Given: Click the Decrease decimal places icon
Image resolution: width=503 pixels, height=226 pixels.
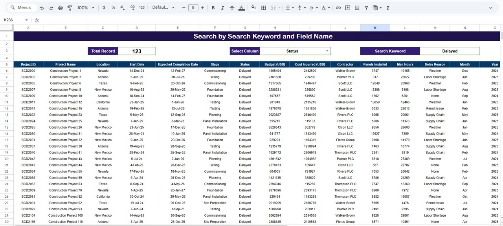Looking at the screenshot, I should click(123, 7).
